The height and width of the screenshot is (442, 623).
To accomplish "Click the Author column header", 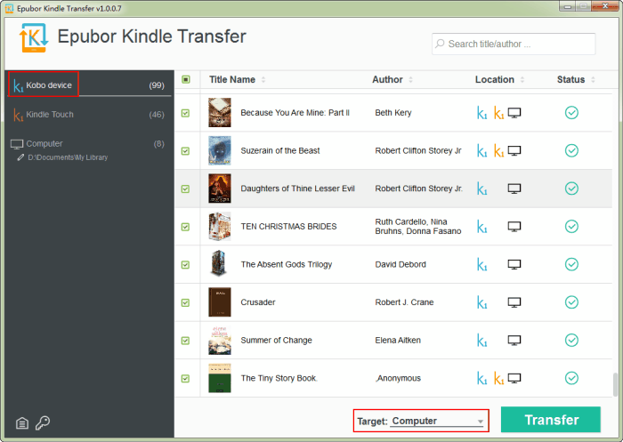I will (x=387, y=80).
